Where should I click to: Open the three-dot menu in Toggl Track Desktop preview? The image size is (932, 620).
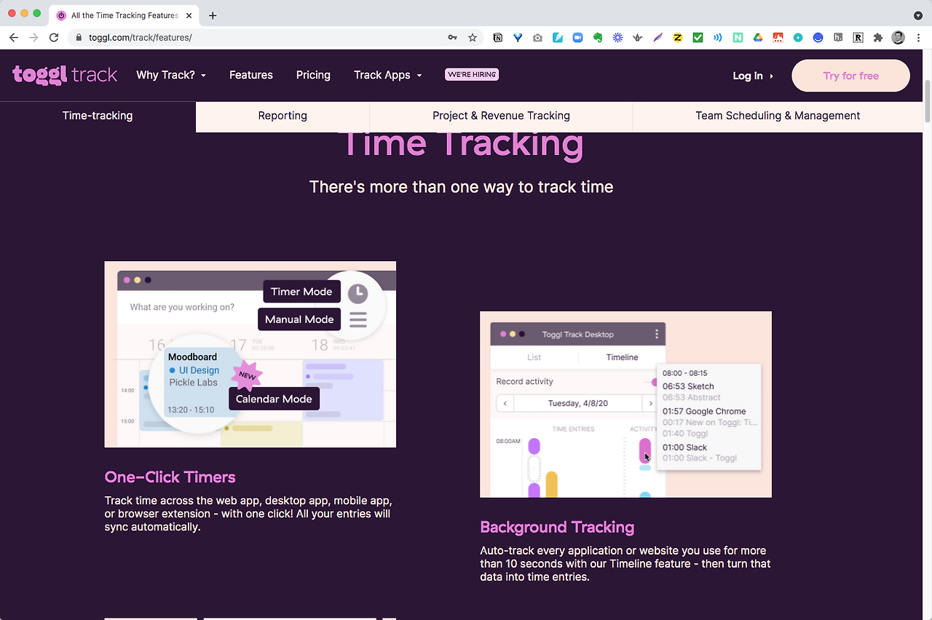point(657,333)
